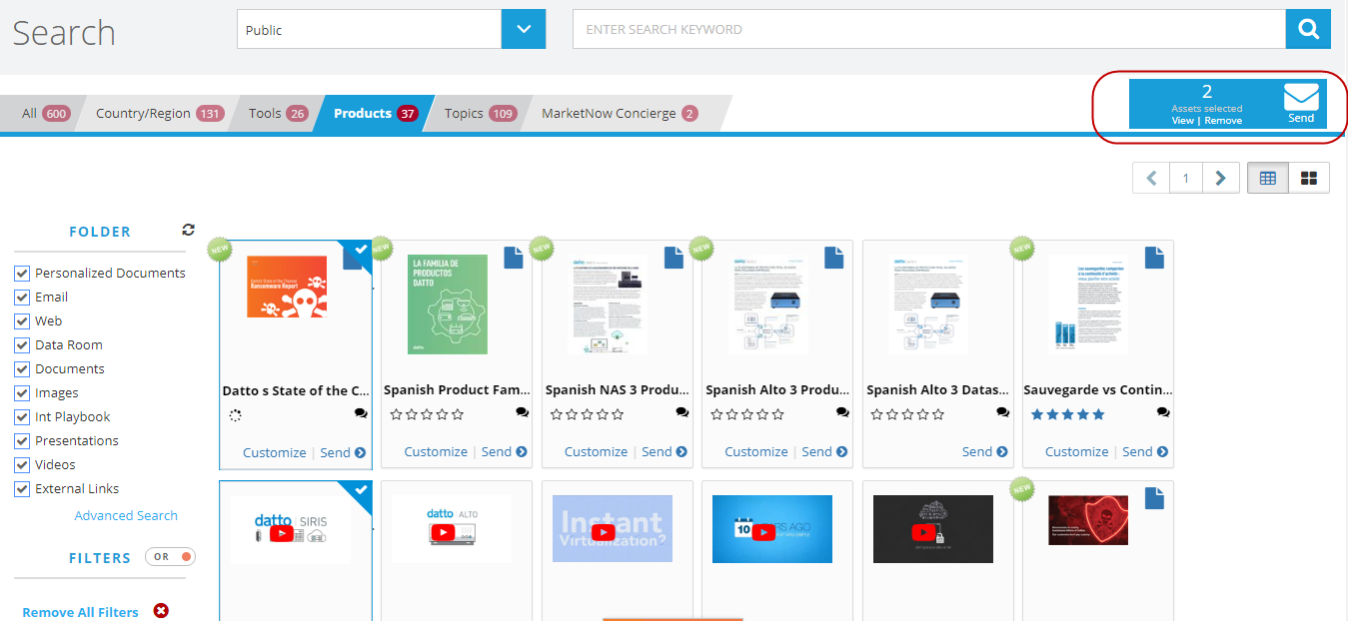Rate the Sauvegarde vs Contin... asset stars
Viewport: 1348px width, 621px height.
tap(1068, 414)
